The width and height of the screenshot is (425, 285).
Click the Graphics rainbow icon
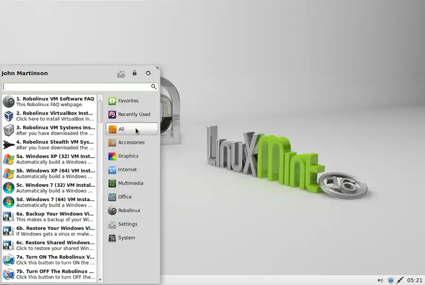pos(112,156)
